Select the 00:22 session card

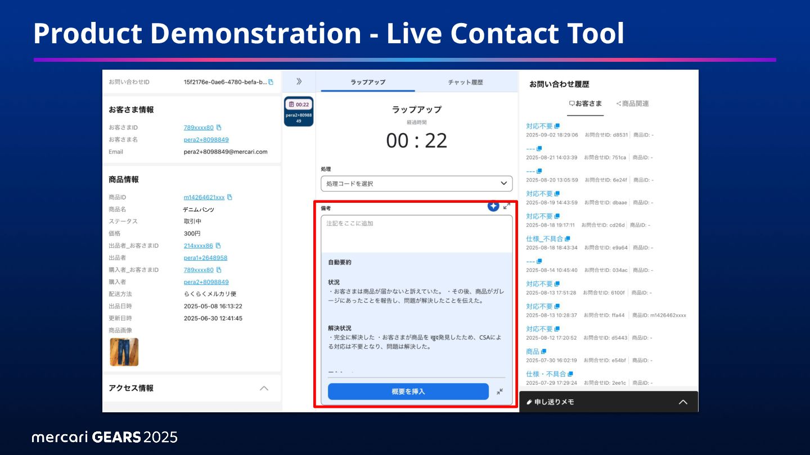coord(299,111)
